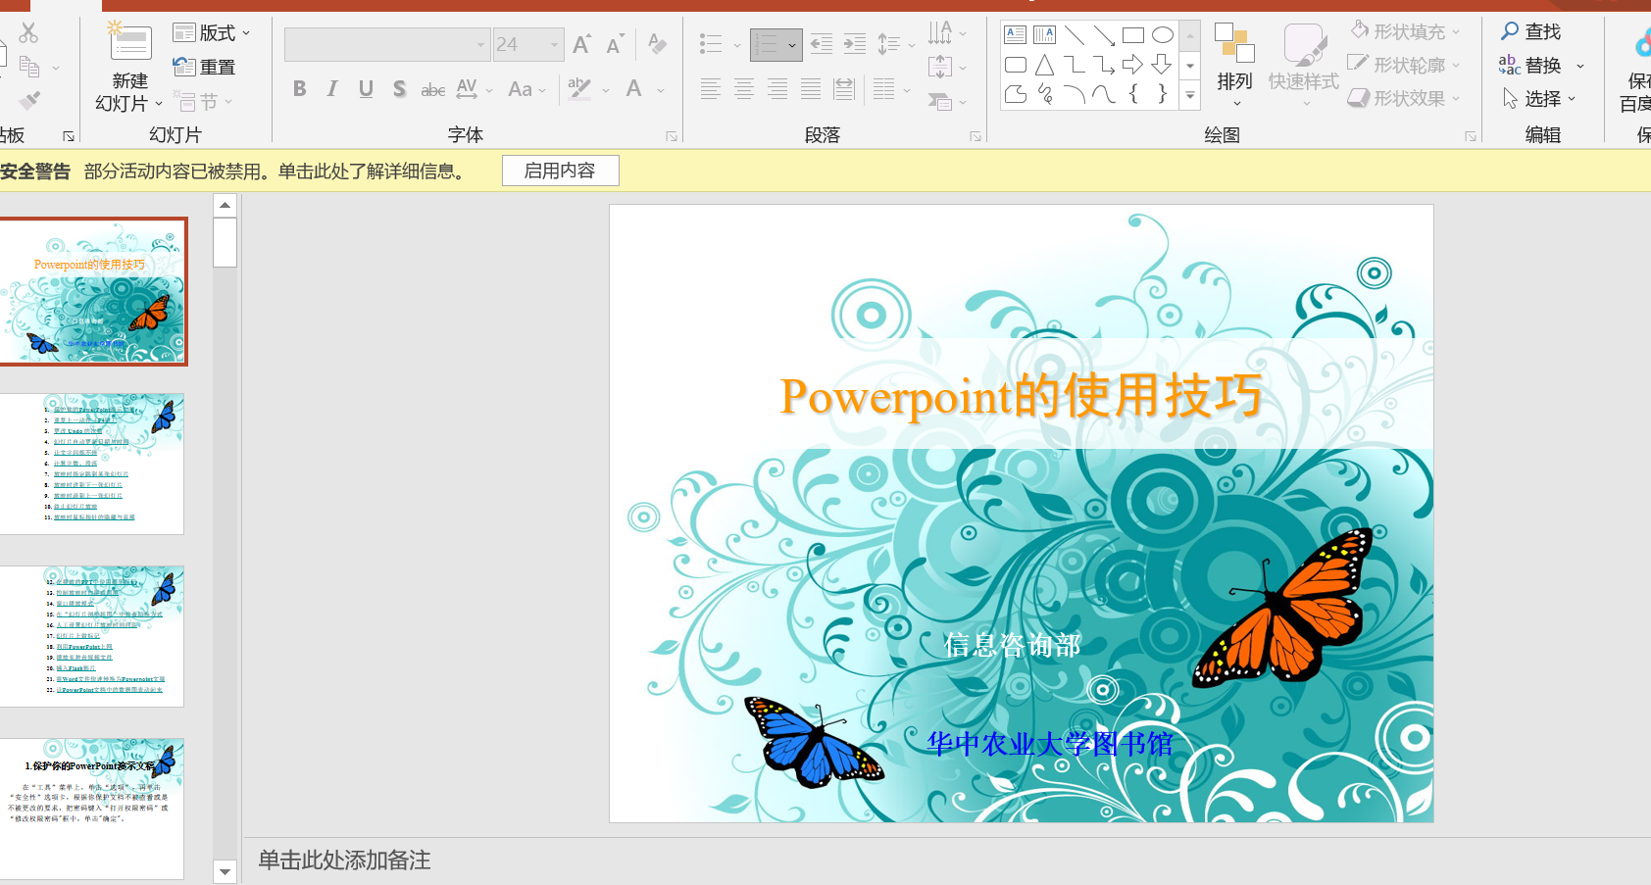Click the 新建幻灯片 new slide icon
Image resolution: width=1651 pixels, height=885 pixels.
[x=129, y=43]
